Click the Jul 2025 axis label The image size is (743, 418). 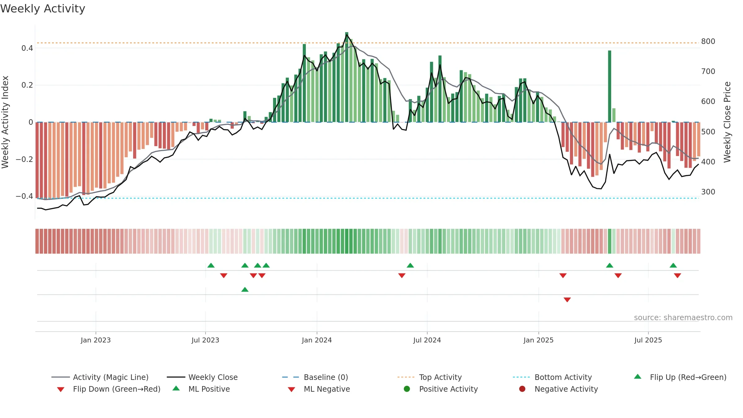(648, 340)
